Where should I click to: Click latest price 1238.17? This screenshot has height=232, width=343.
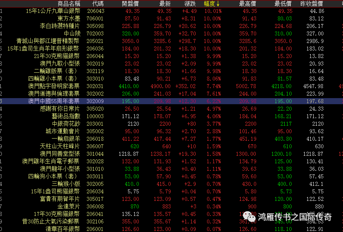[160, 154]
